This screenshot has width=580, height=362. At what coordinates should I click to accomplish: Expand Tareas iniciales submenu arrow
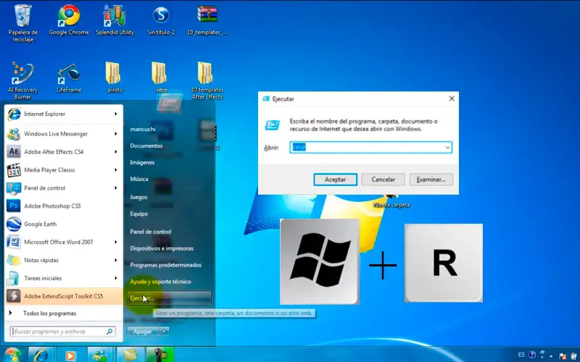click(x=116, y=278)
